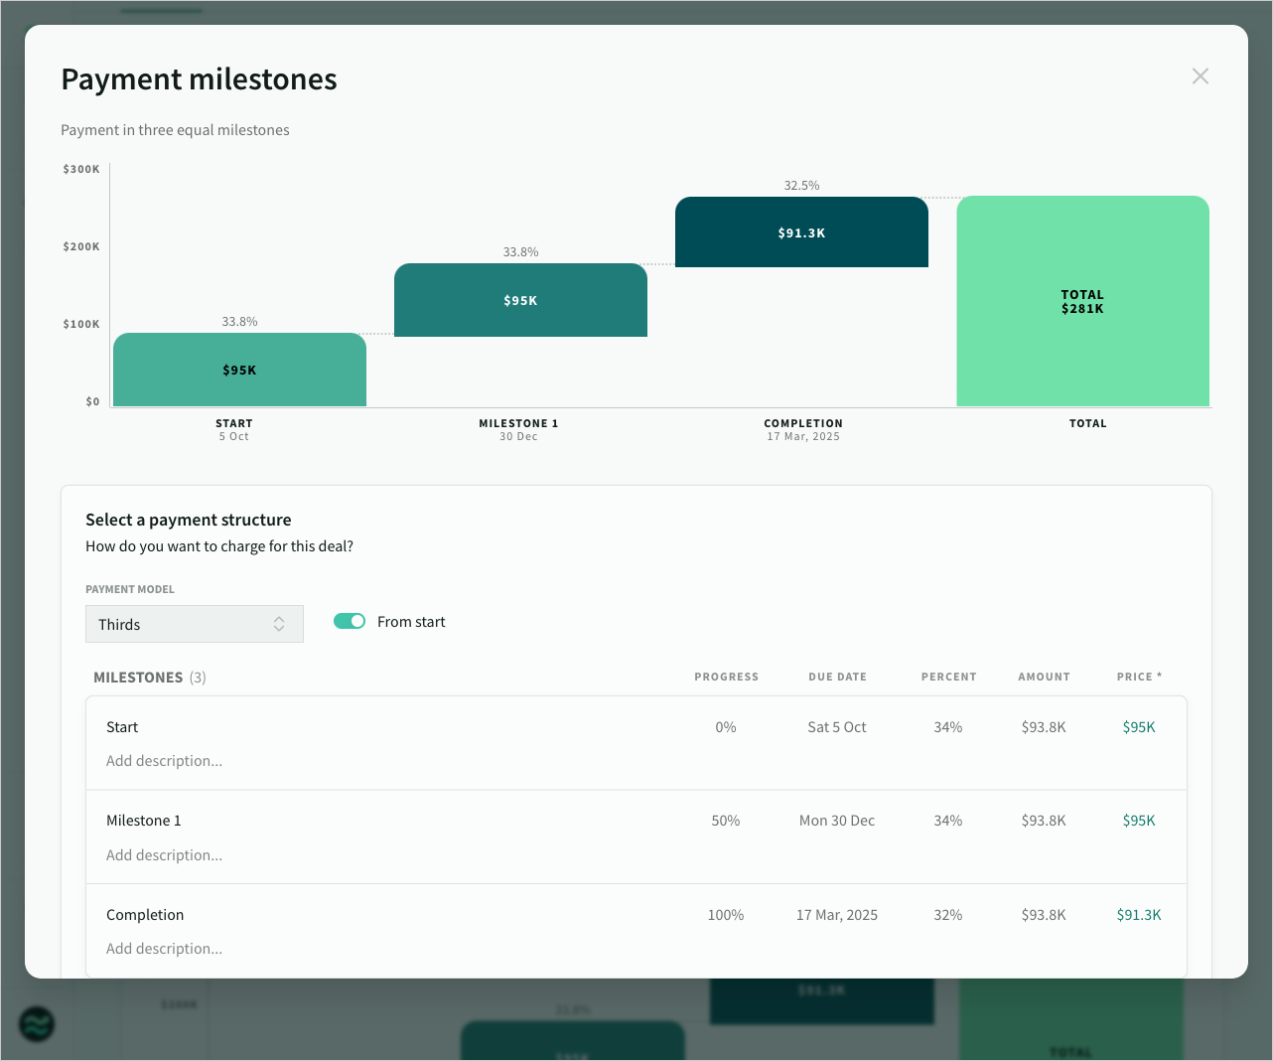Close the Payment milestones dialog
This screenshot has width=1273, height=1061.
[x=1201, y=76]
